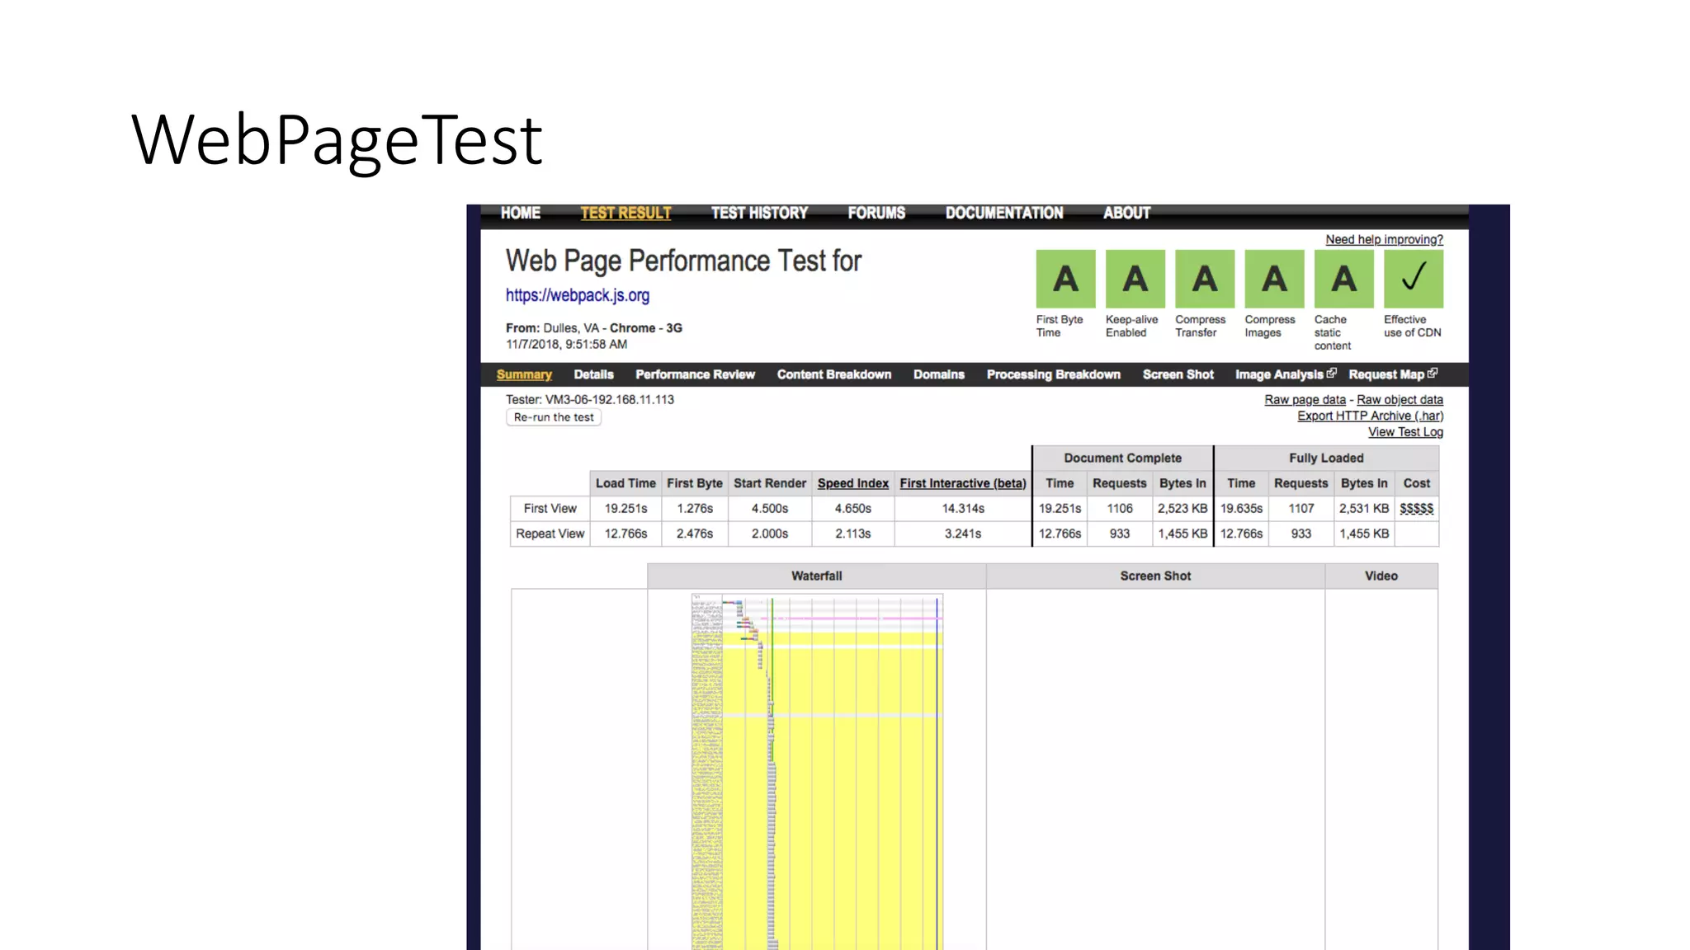Click Export HTTP Archive (.har) link
This screenshot has width=1690, height=950.
[1371, 416]
